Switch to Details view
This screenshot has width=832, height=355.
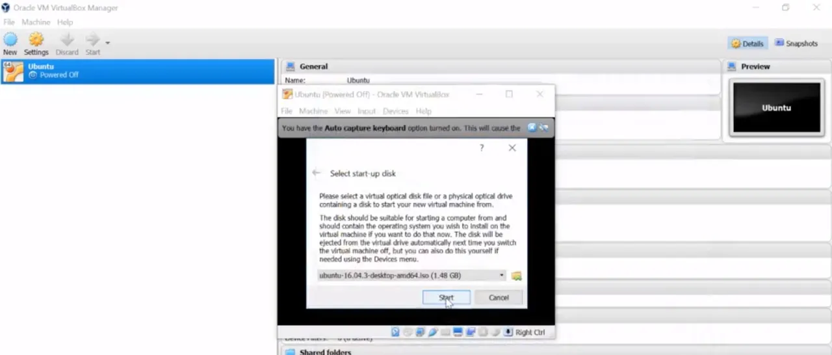click(747, 44)
